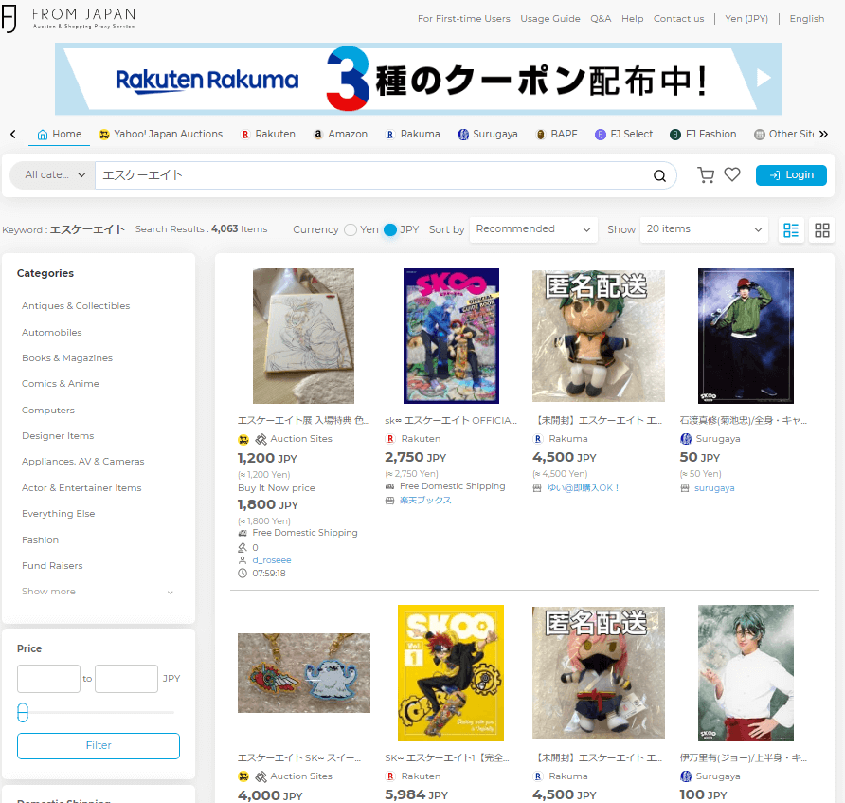Open surugaya seller link
Screen dimensions: 845x803
(714, 488)
